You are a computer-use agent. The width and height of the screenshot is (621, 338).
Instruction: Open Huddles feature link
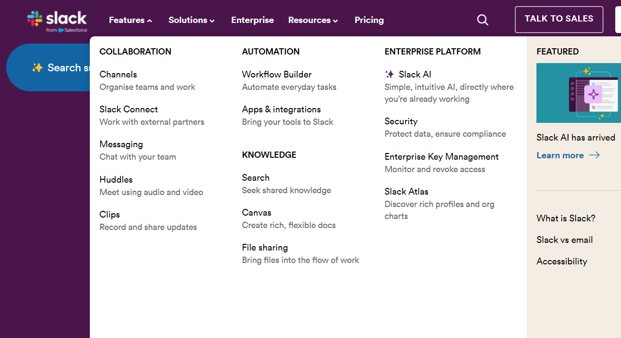(x=116, y=179)
